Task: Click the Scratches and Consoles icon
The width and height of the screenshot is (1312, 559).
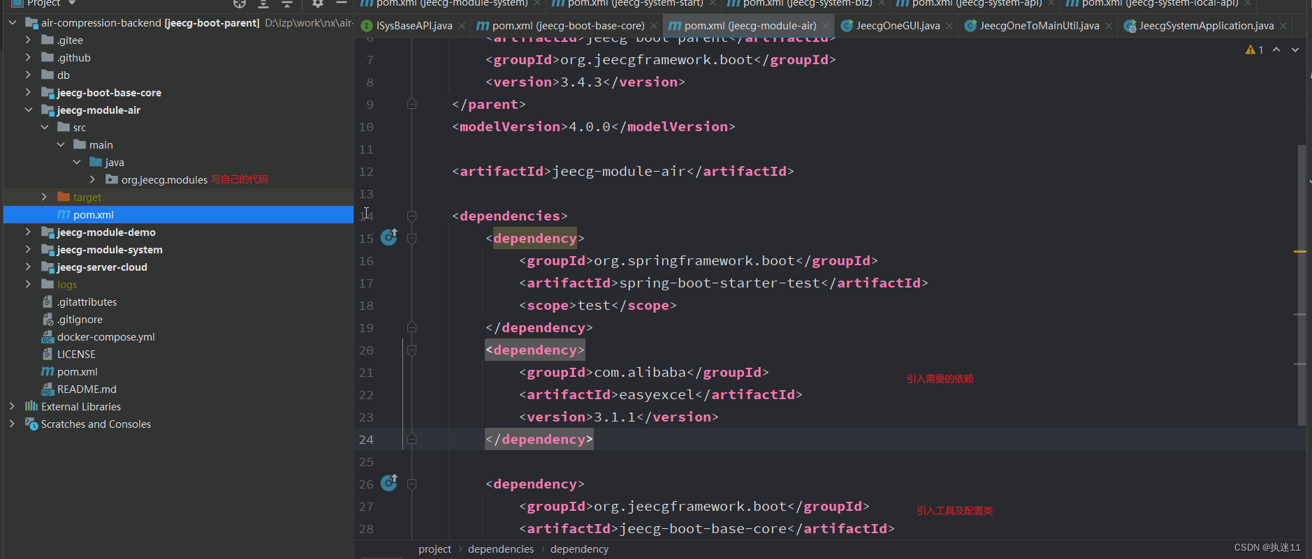Action: (31, 424)
